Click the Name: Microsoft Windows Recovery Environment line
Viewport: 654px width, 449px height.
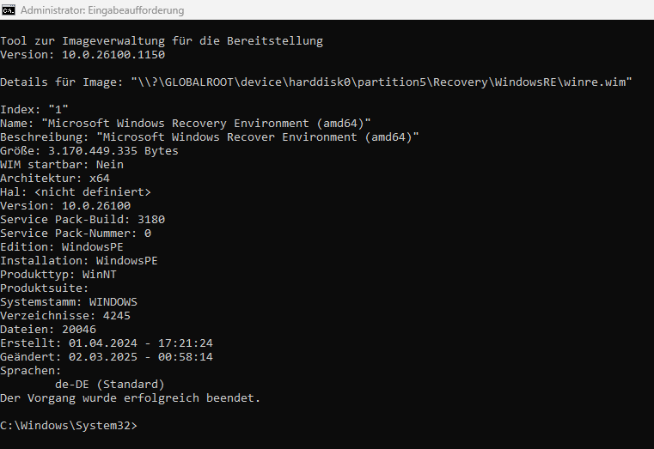(185, 124)
